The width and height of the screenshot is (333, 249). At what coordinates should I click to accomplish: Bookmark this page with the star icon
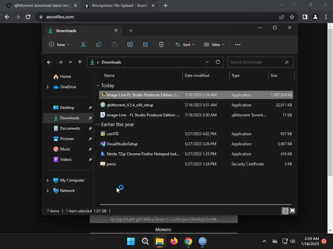click(292, 17)
